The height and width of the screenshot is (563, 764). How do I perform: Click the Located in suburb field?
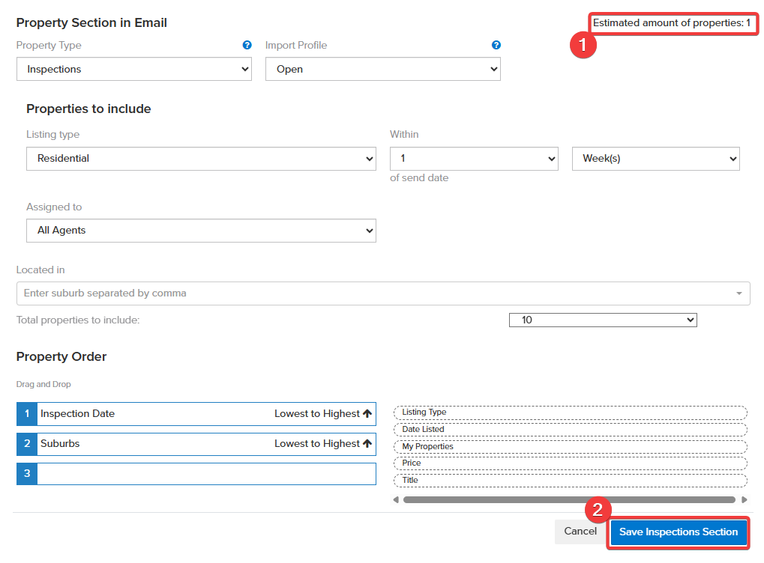[x=375, y=293]
